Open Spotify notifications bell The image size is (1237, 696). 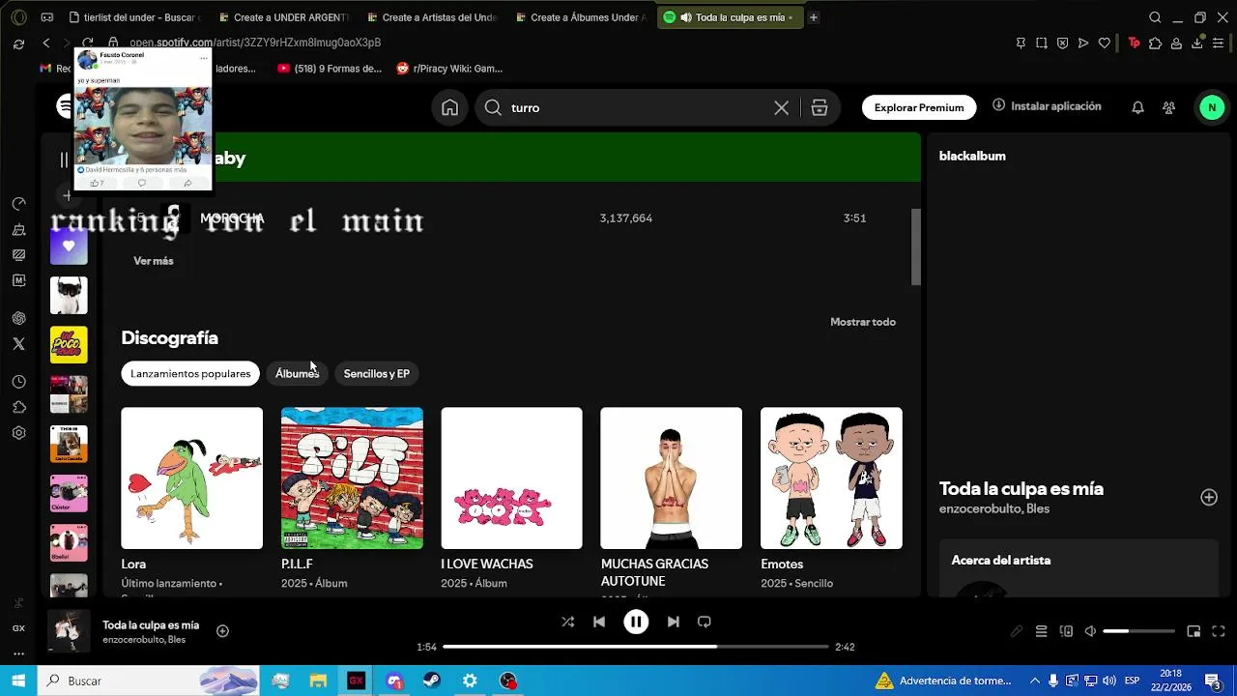1137,108
